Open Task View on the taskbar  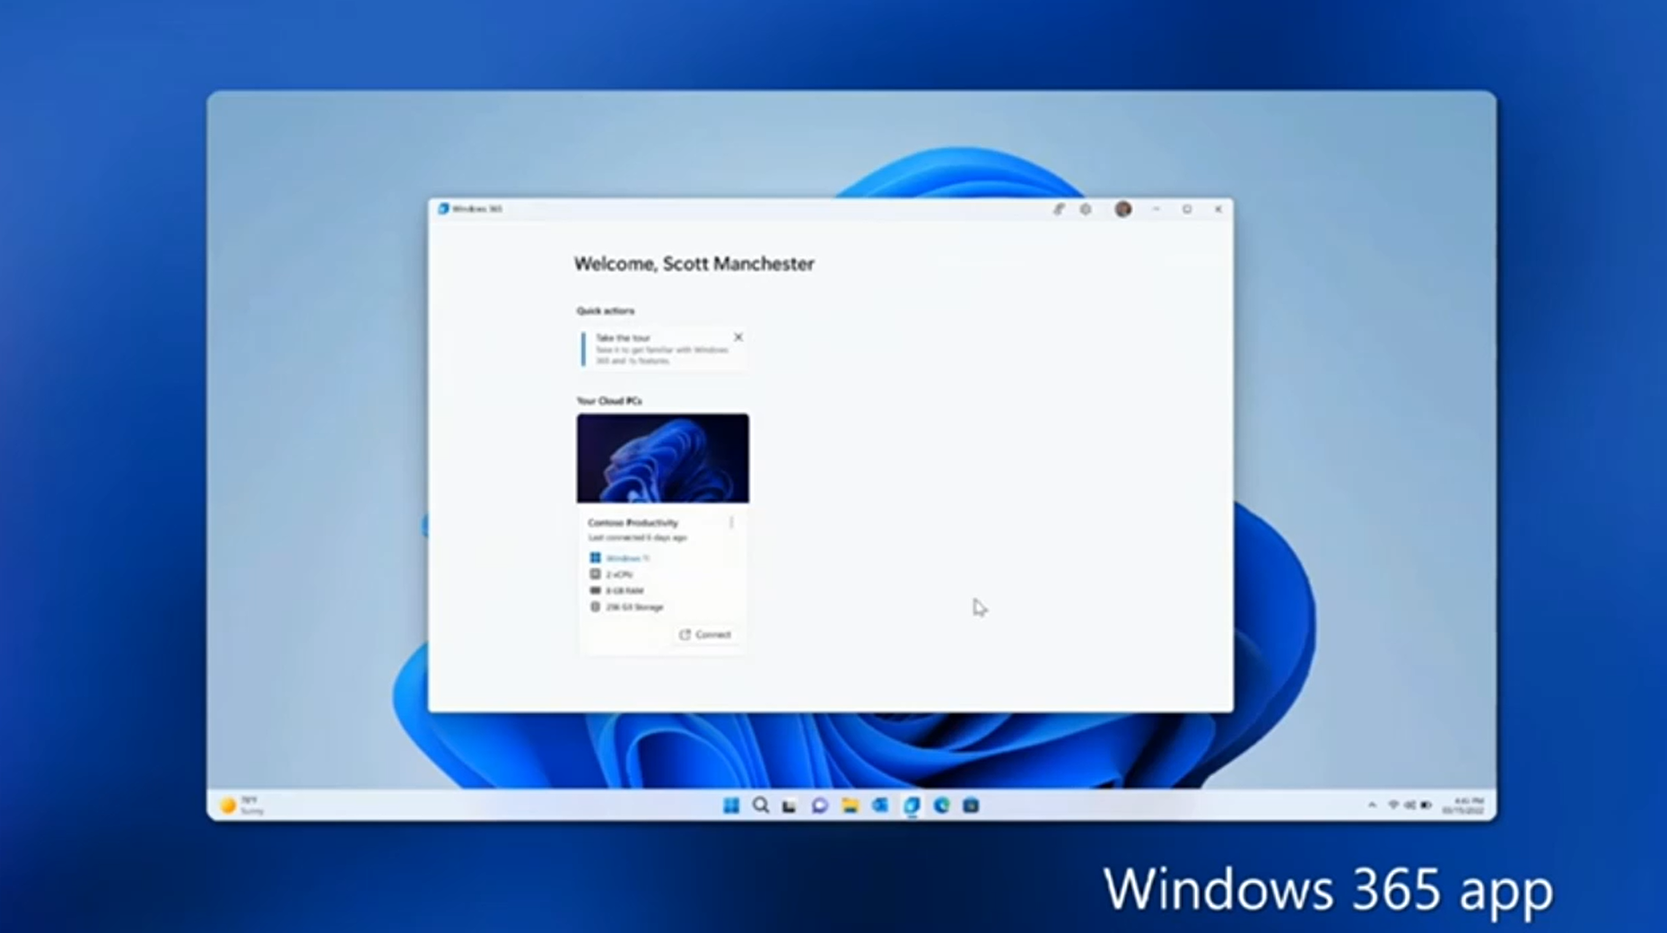pos(790,806)
